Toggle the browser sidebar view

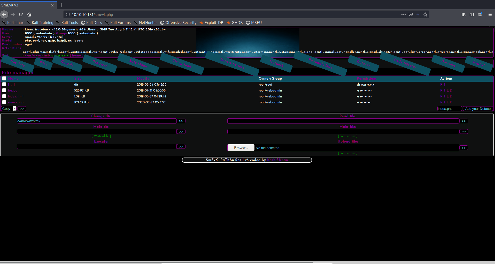(472, 14)
